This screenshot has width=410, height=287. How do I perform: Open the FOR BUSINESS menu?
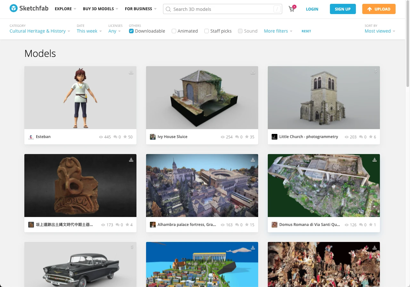(138, 9)
